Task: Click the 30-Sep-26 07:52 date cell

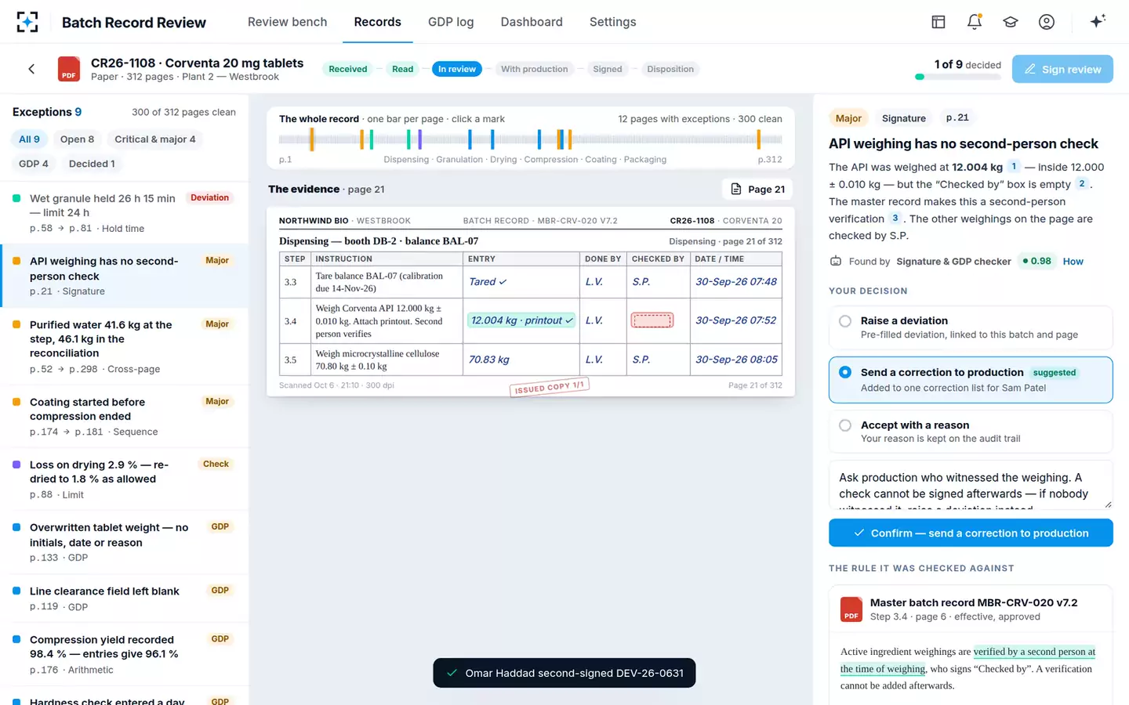Action: 736,320
